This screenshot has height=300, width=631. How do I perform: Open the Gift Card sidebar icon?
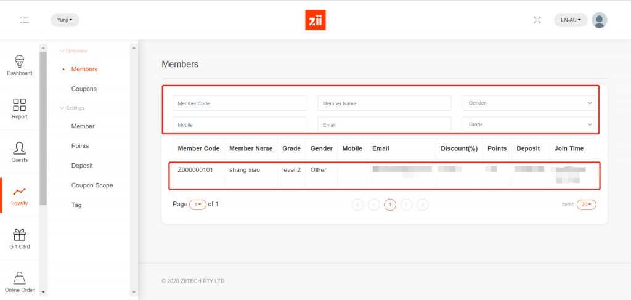[20, 235]
